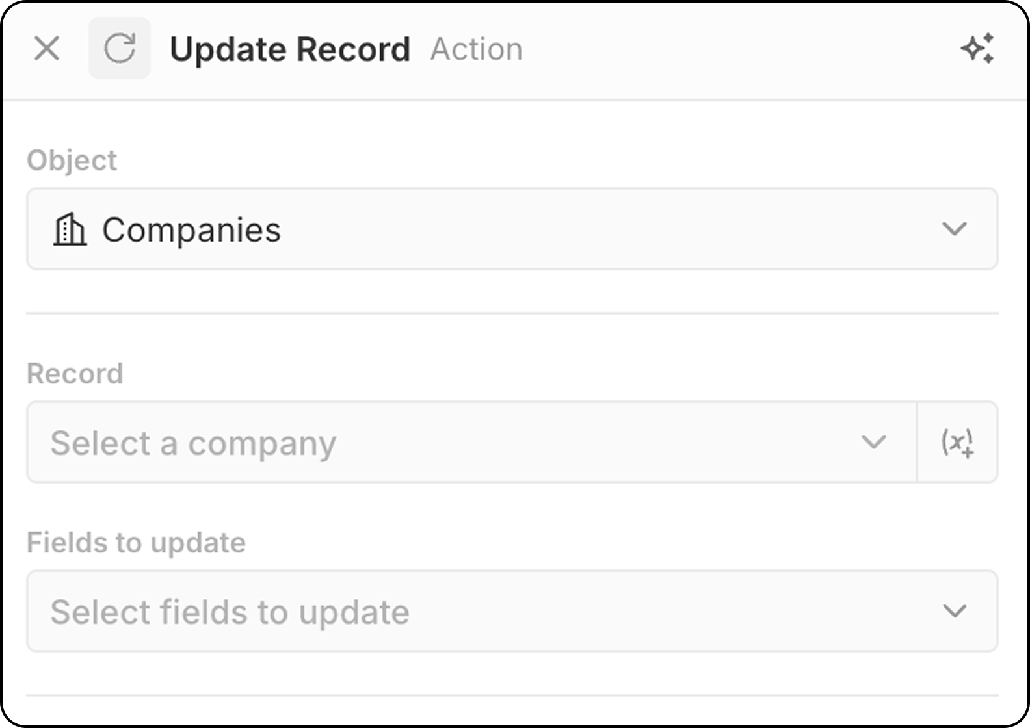Open the AI sparkle assistant icon
This screenshot has width=1030, height=728.
pyautogui.click(x=977, y=49)
